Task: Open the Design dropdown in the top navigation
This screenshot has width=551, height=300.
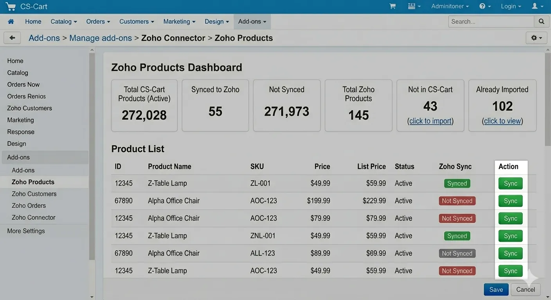Action: click(x=217, y=21)
